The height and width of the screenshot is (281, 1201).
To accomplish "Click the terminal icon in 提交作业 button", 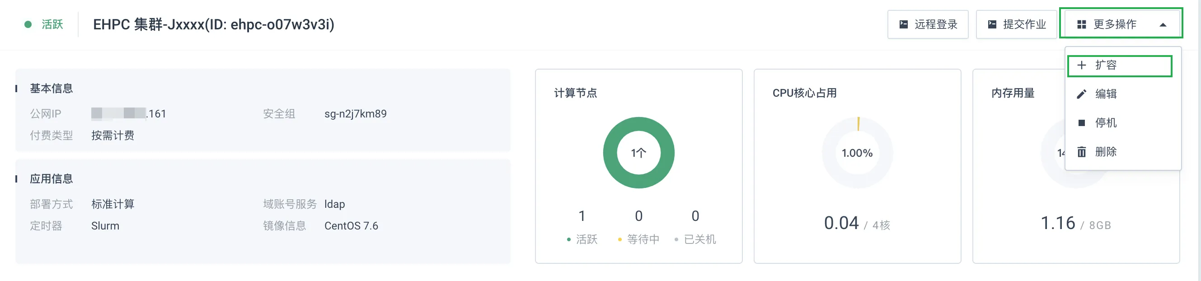I will point(992,24).
